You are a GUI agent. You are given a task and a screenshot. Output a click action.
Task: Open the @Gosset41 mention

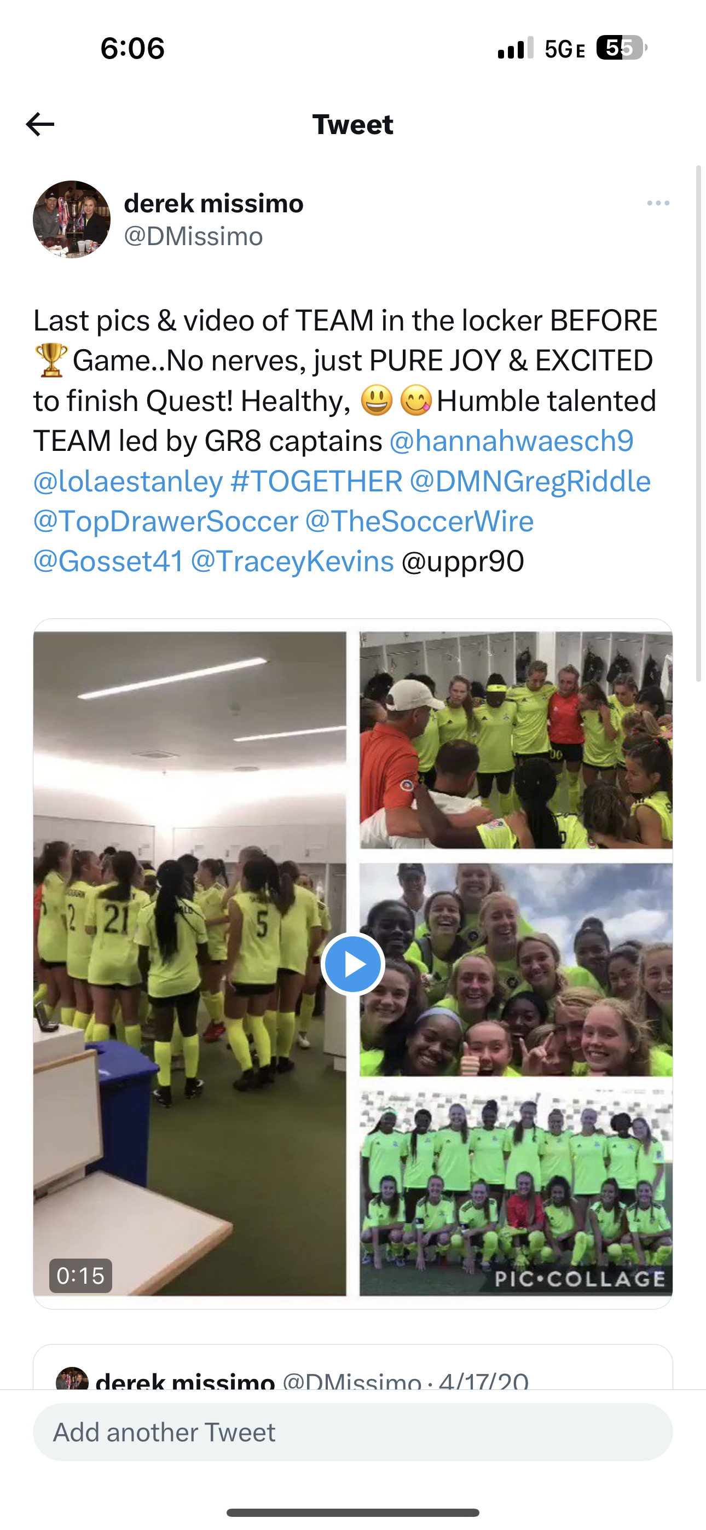108,561
